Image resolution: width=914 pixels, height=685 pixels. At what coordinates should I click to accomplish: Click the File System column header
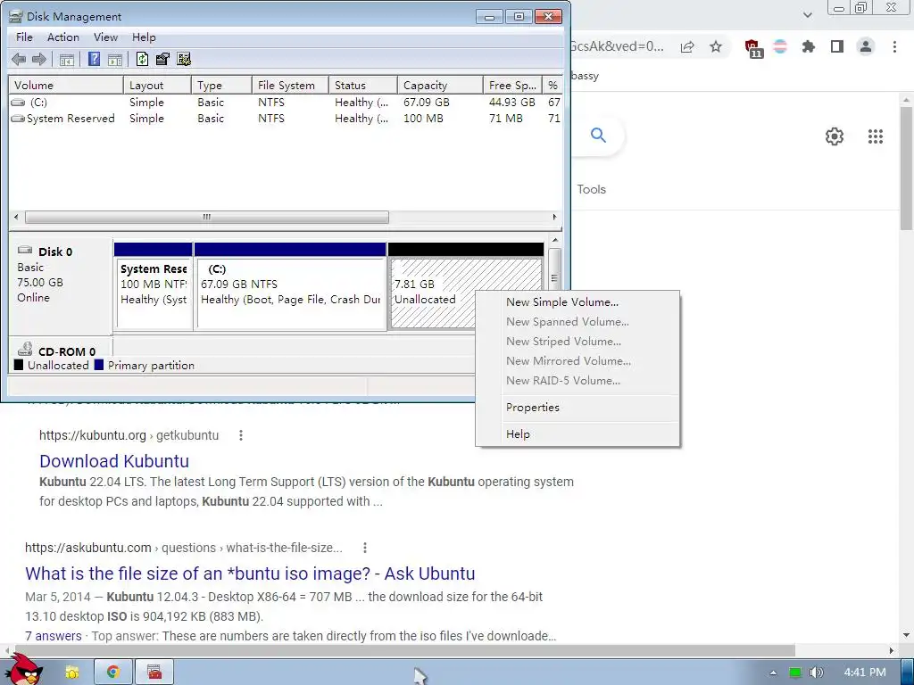290,85
